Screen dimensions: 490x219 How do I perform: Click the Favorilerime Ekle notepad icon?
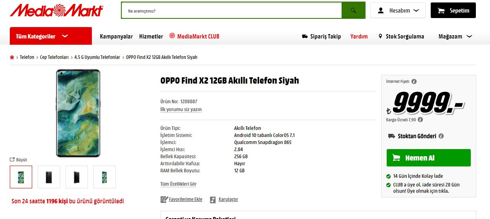click(164, 199)
